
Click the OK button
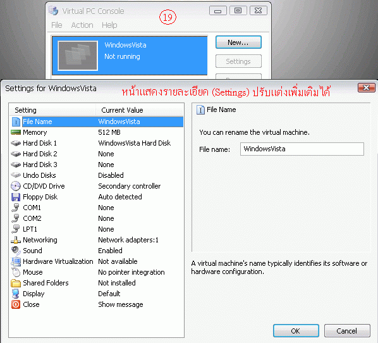(x=296, y=331)
